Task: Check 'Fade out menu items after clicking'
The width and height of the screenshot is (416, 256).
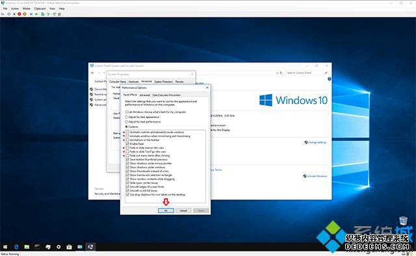Action: pos(127,155)
